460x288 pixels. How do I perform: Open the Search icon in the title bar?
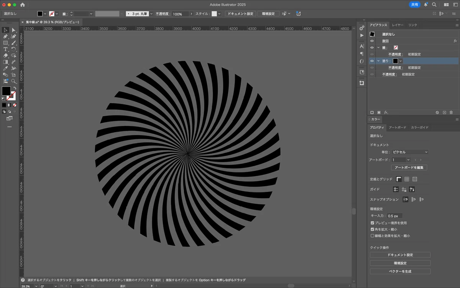(x=434, y=5)
